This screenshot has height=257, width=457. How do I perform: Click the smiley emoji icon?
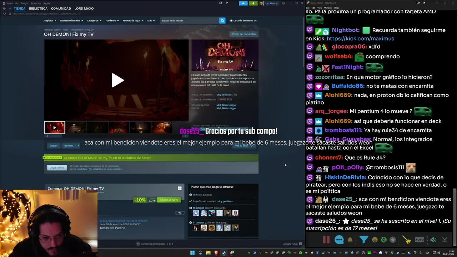(375, 240)
